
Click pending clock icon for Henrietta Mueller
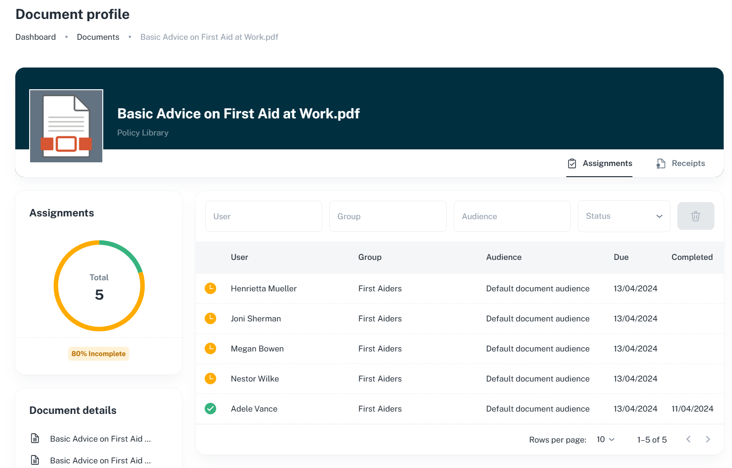(210, 289)
